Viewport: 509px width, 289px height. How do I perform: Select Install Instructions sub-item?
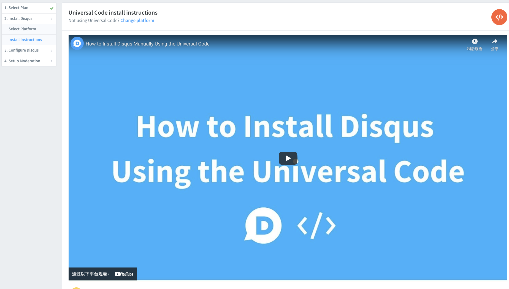tap(29, 40)
